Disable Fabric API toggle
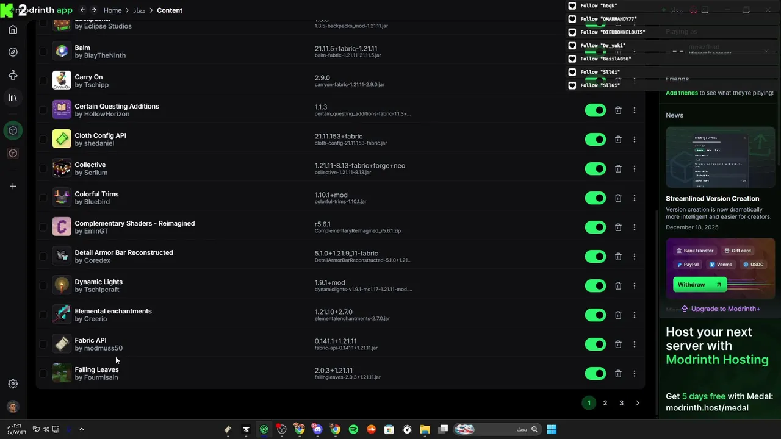 (x=596, y=344)
